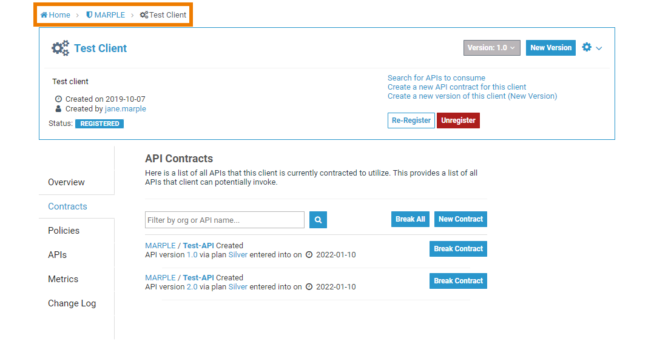Switch to the Overview tab

coord(66,182)
